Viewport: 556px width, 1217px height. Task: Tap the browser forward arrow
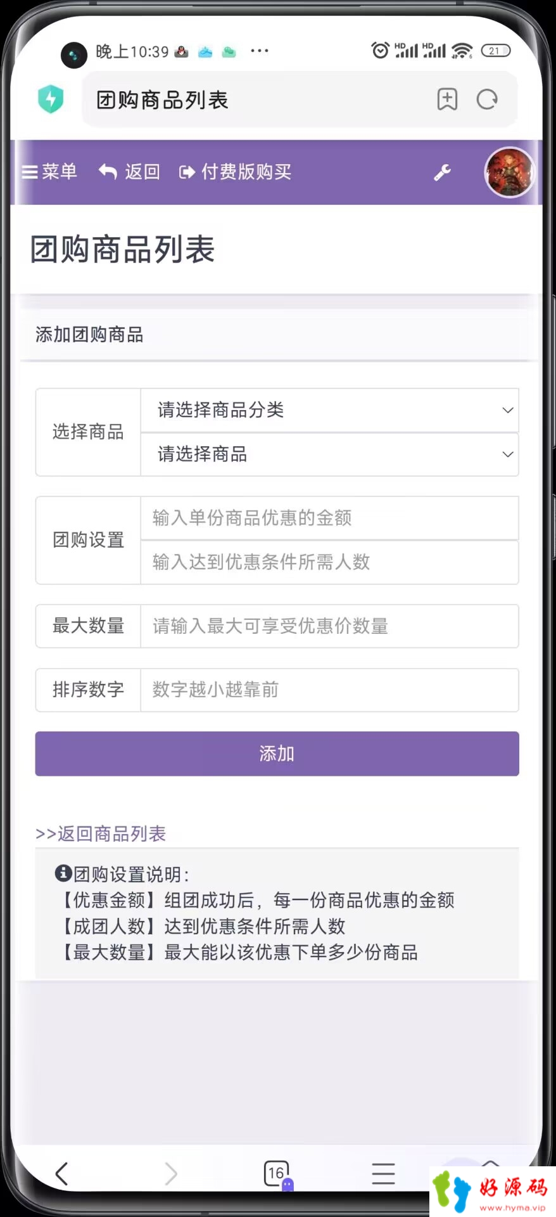coord(171,1174)
